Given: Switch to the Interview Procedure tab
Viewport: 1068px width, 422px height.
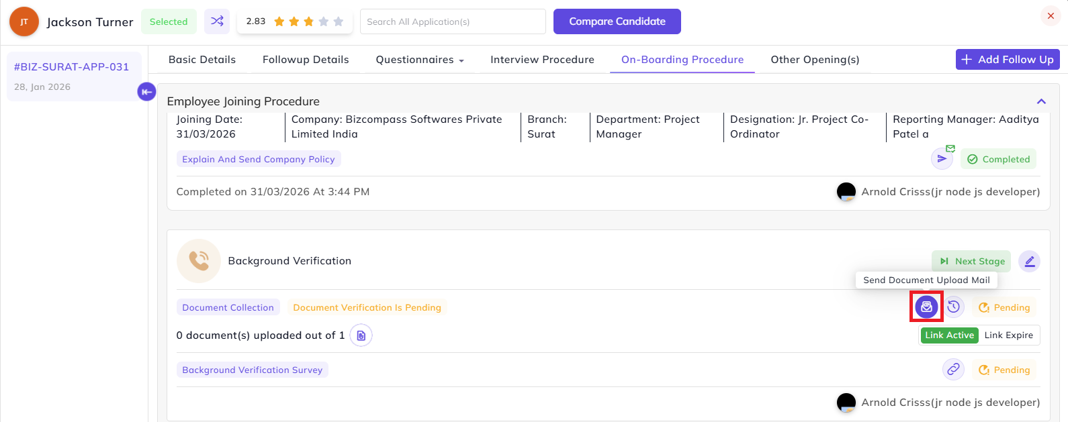Looking at the screenshot, I should coord(542,60).
